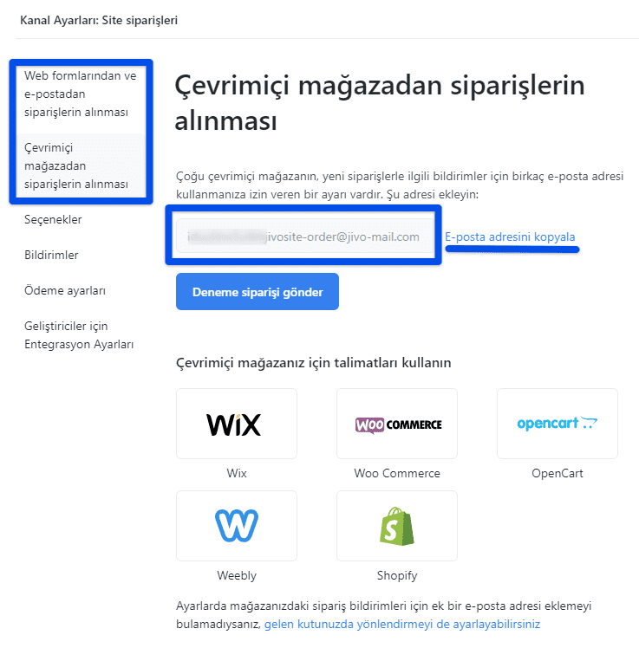Screen dimensions: 639x648
Task: Follow gelen kutunuzda yönlendirmeyi de ayarlayabilirsiniz link
Action: (402, 624)
